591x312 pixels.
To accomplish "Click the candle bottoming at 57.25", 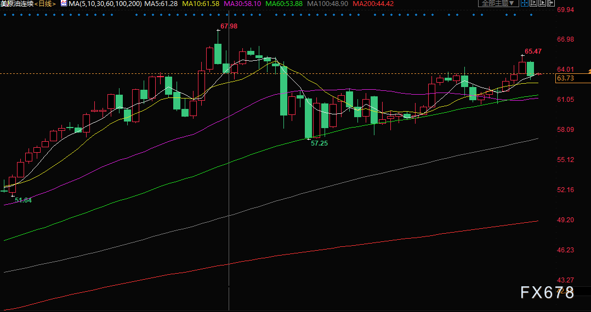I will coord(309,118).
